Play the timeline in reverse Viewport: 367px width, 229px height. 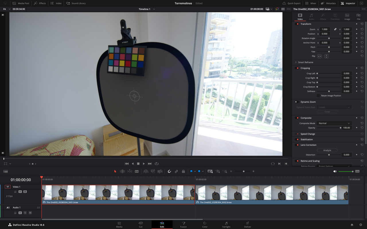tap(133, 164)
